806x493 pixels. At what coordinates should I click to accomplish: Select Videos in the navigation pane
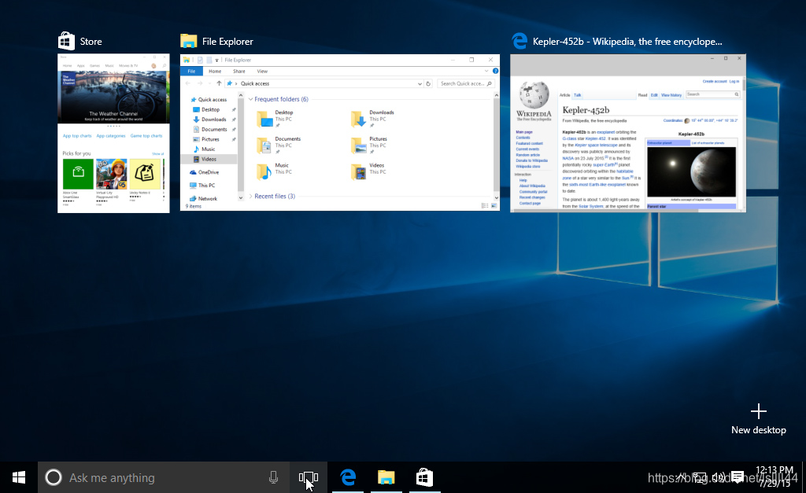(x=209, y=159)
